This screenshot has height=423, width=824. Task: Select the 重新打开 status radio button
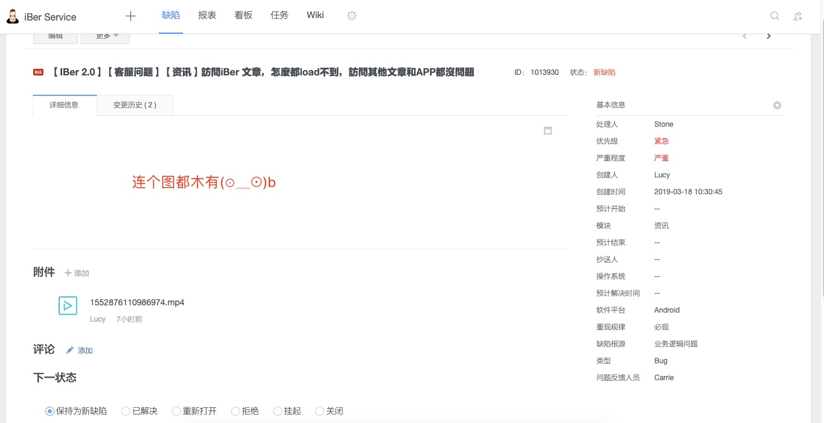tap(176, 411)
